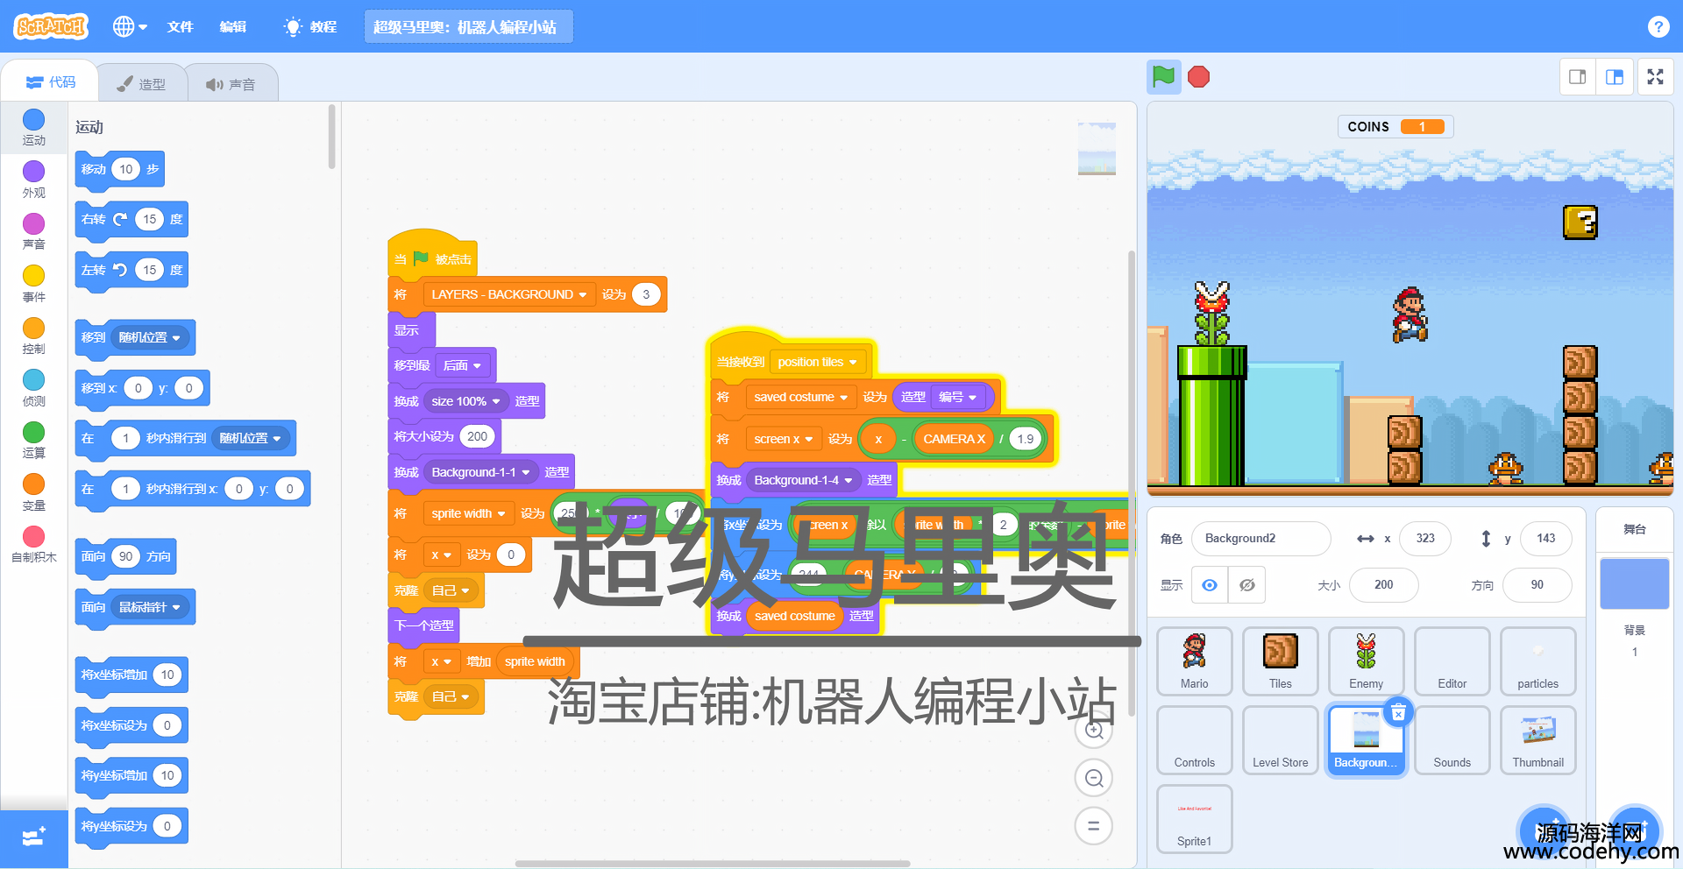Image resolution: width=1683 pixels, height=869 pixels.
Task: Select the Level Store sprite
Action: coord(1280,740)
